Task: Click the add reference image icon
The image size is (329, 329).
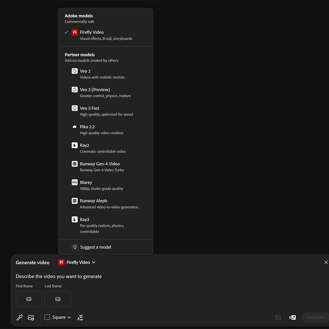Action: click(x=31, y=317)
